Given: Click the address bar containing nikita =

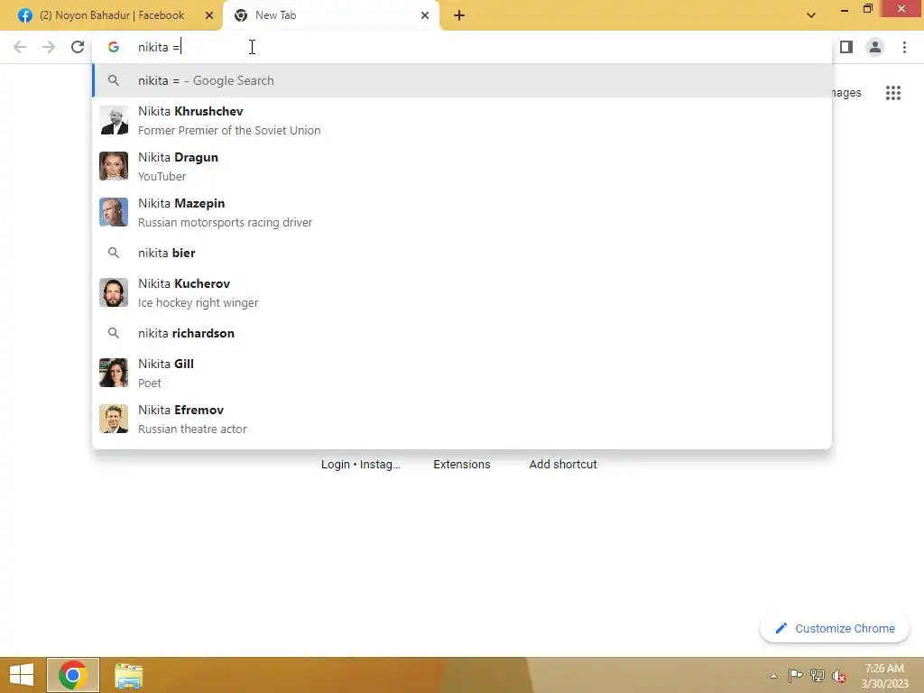Looking at the screenshot, I should point(462,47).
